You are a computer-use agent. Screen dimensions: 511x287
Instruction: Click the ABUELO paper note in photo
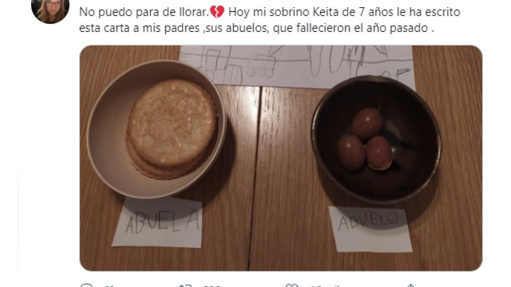click(370, 229)
